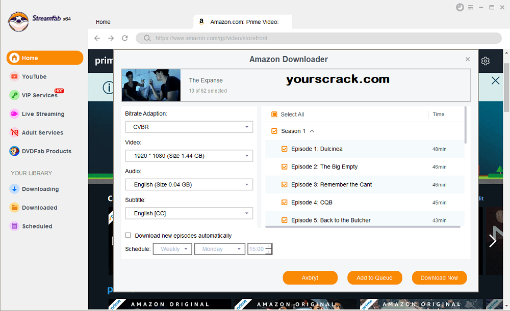Open the Audio English dropdown
Viewport: 510px width, 311px height.
(189, 184)
